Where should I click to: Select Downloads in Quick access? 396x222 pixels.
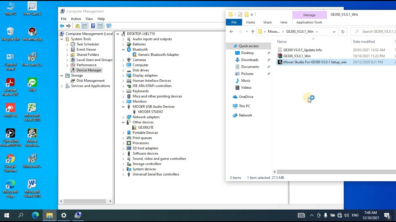coord(250,60)
